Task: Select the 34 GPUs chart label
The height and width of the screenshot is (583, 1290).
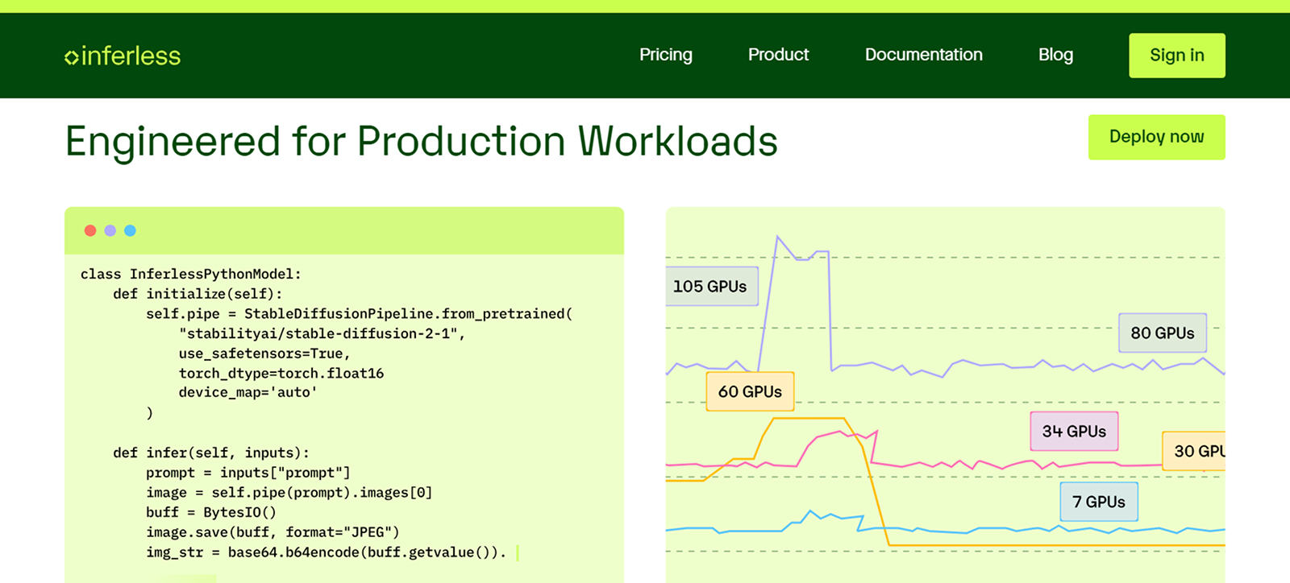Action: [1074, 431]
